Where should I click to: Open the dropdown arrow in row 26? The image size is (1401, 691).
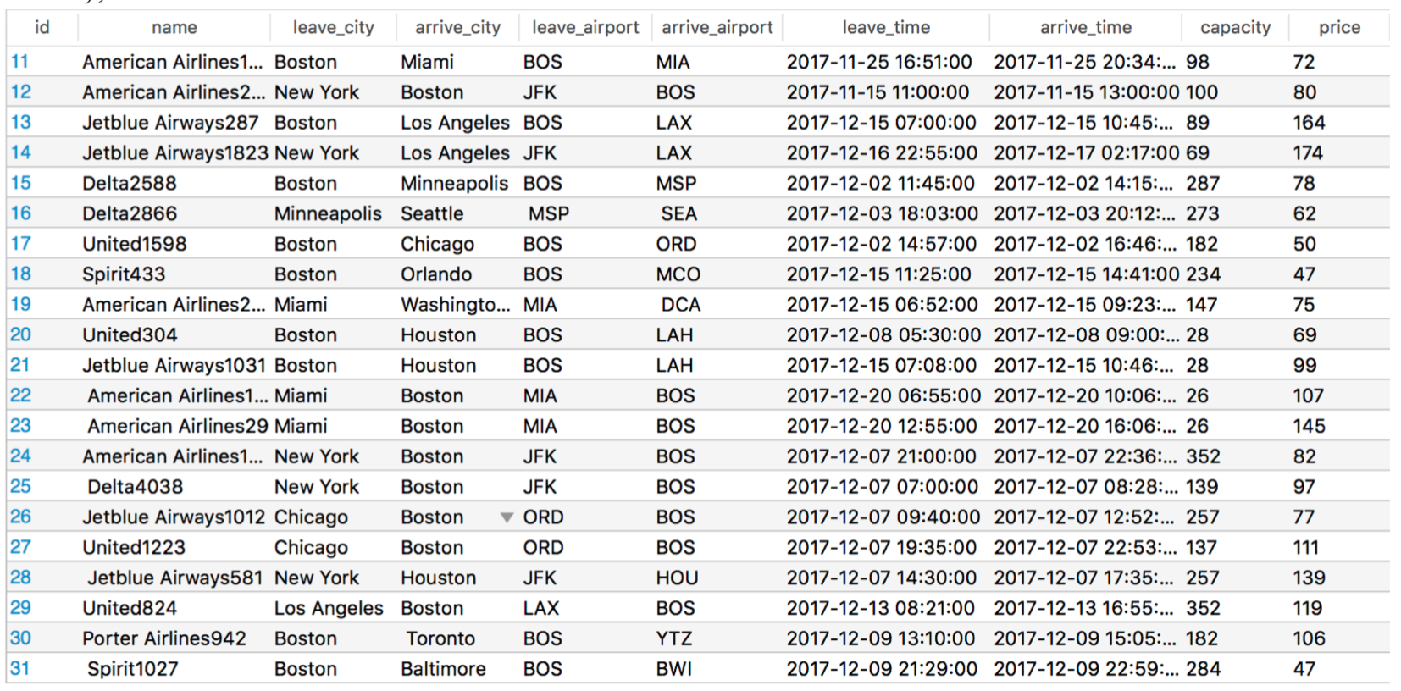[507, 517]
